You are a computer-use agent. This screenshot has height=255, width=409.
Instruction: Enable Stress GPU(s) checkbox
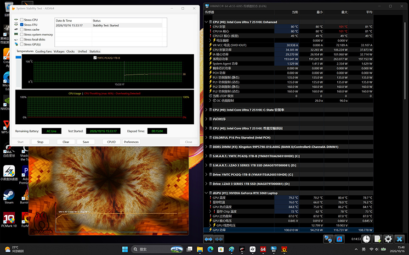pyautogui.click(x=22, y=44)
